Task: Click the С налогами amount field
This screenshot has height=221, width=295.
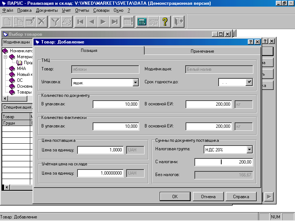Action: point(224,162)
